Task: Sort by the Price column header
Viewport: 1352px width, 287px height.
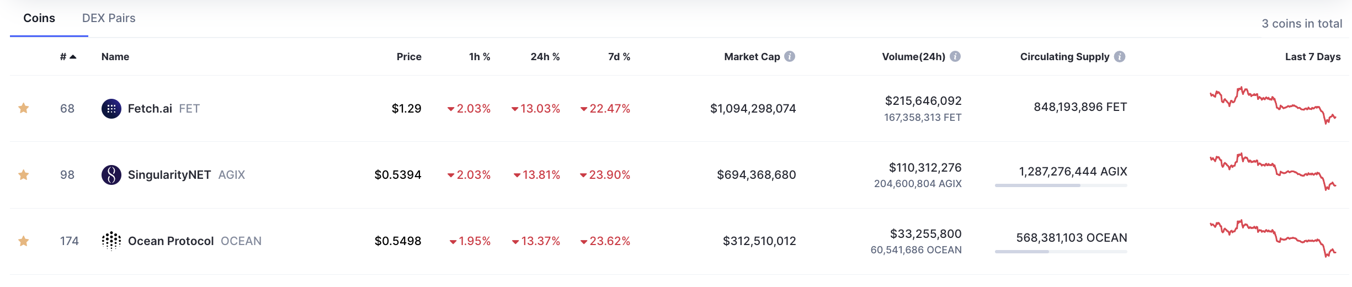Action: click(x=409, y=57)
